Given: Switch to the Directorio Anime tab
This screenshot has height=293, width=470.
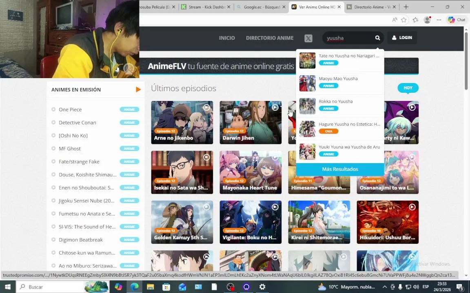Looking at the screenshot, I should tap(371, 7).
